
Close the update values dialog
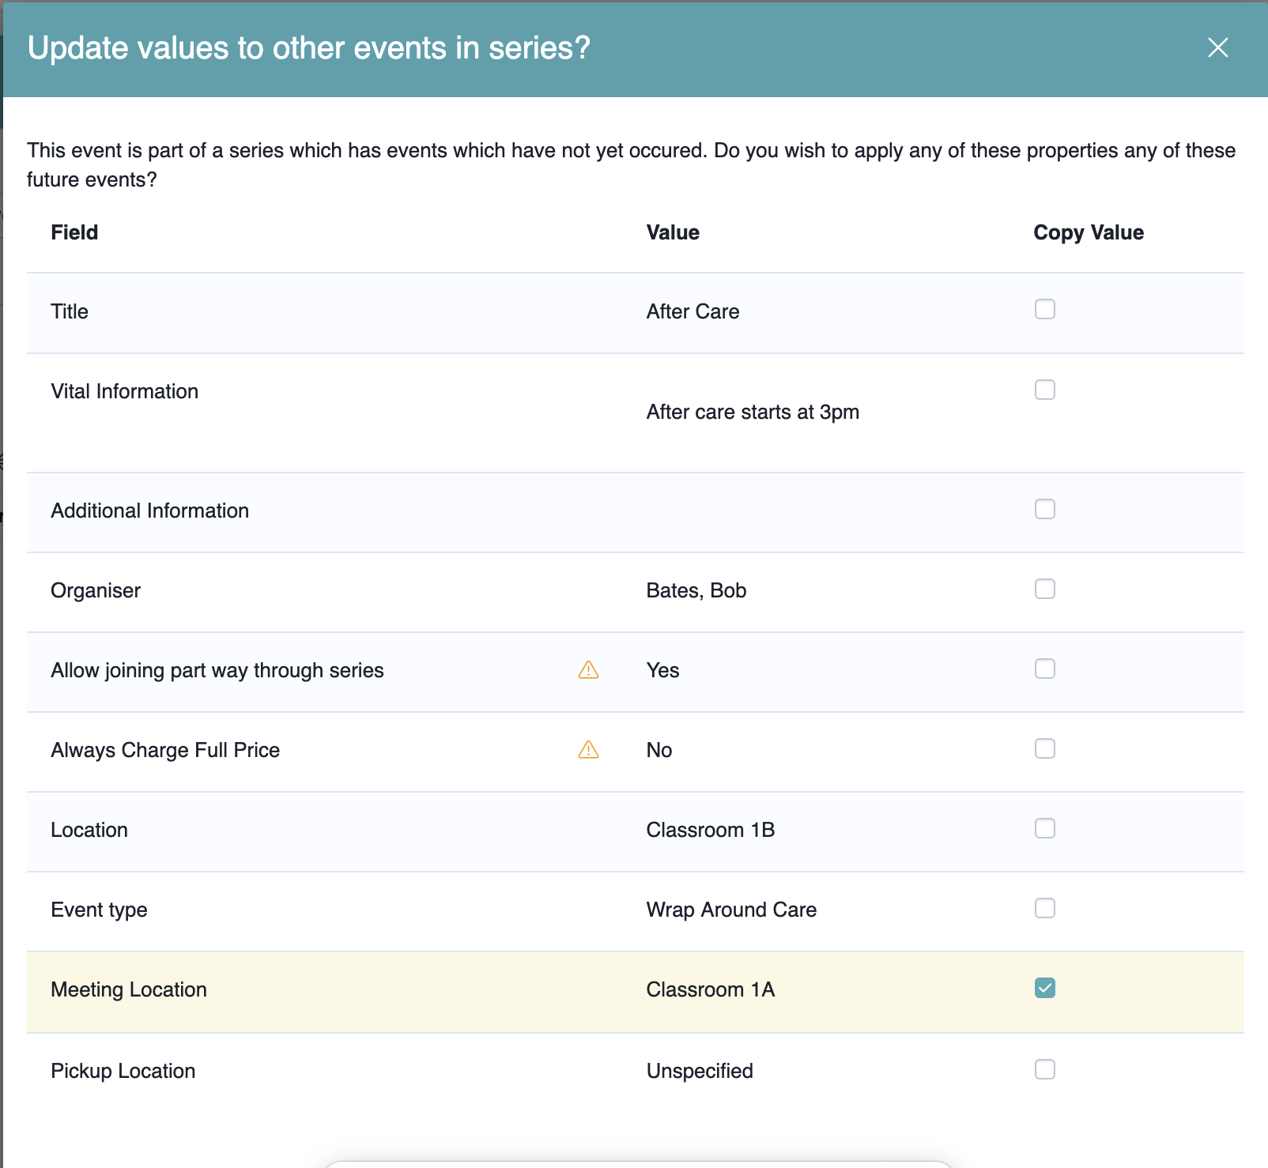point(1217,48)
